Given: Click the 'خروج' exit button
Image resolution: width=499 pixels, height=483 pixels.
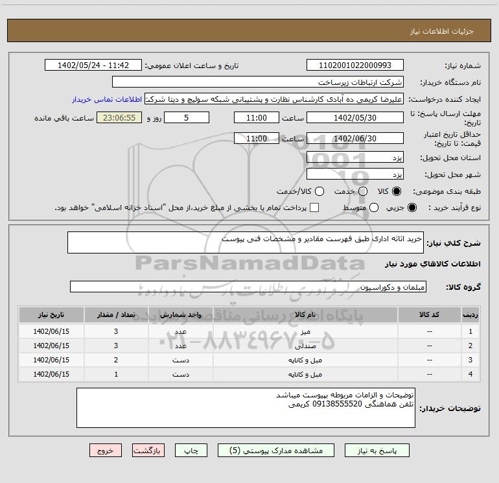Looking at the screenshot, I should (x=106, y=450).
